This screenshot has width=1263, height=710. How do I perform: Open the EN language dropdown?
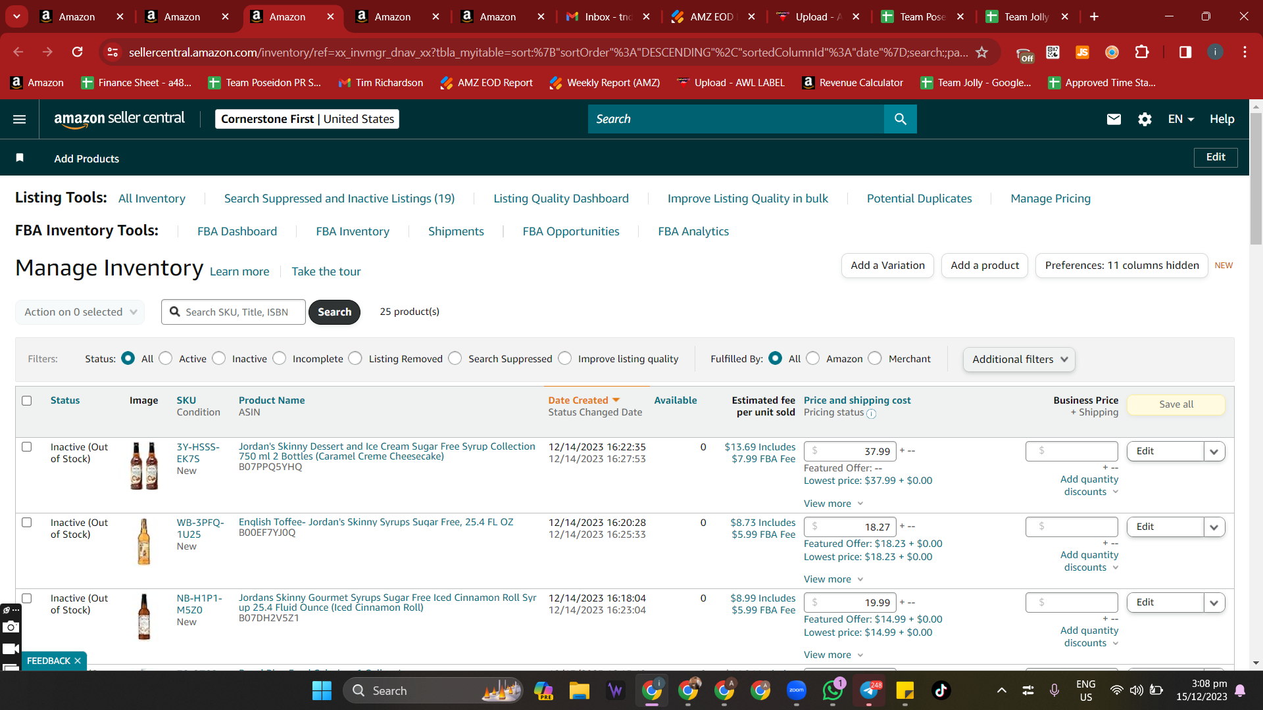pyautogui.click(x=1181, y=119)
